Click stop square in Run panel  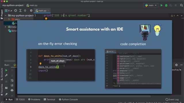6,82
